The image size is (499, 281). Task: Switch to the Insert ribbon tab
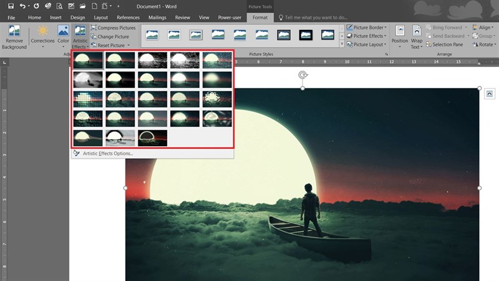[x=56, y=17]
